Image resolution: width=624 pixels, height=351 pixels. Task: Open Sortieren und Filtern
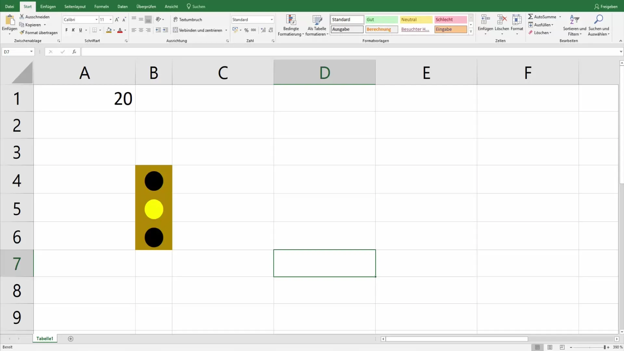point(575,25)
